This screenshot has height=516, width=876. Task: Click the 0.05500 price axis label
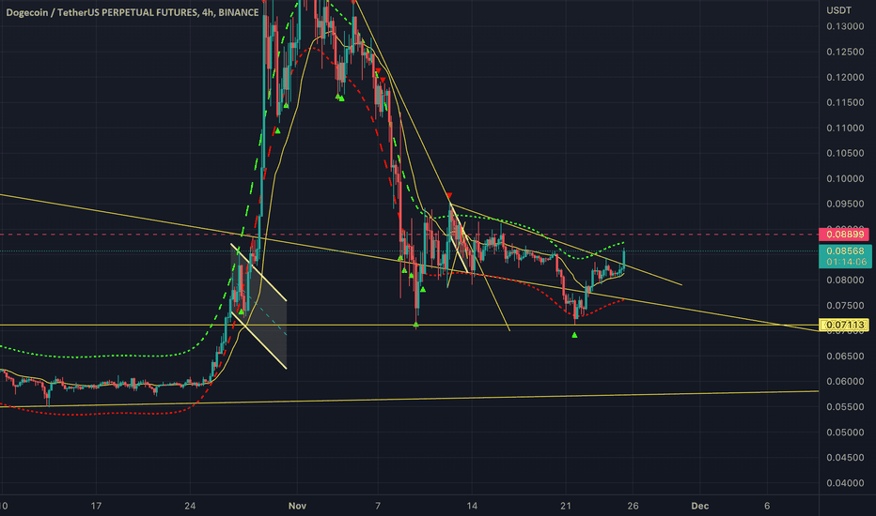(845, 406)
